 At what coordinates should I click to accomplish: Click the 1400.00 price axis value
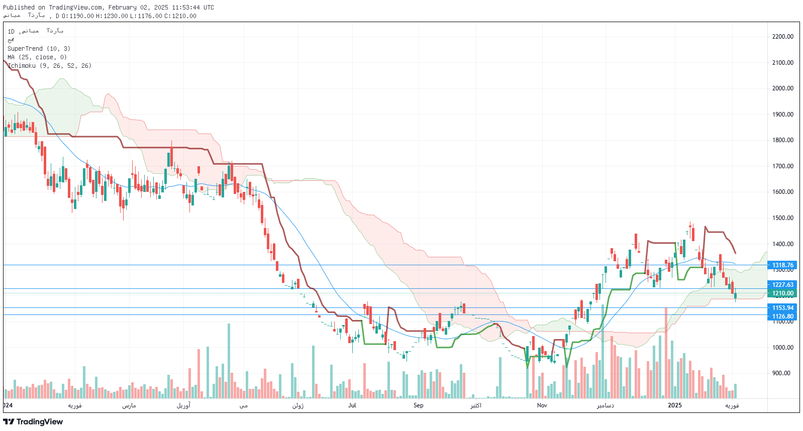pos(783,244)
